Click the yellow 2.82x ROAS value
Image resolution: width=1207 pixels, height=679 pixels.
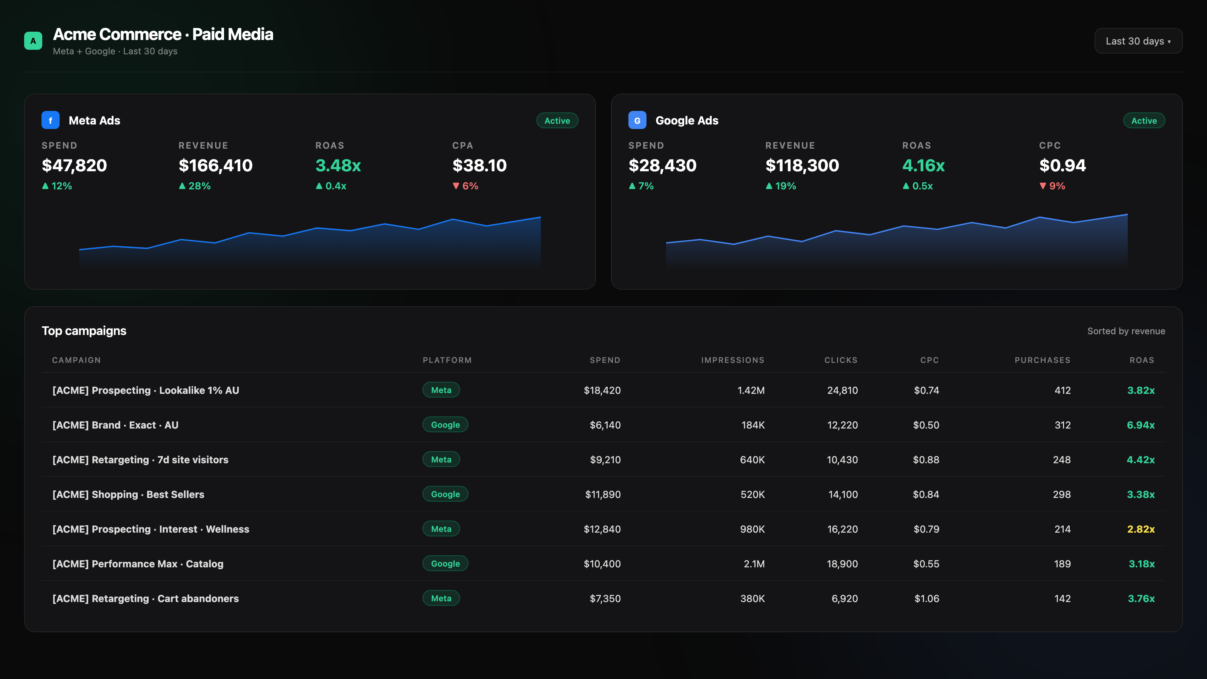click(1141, 528)
